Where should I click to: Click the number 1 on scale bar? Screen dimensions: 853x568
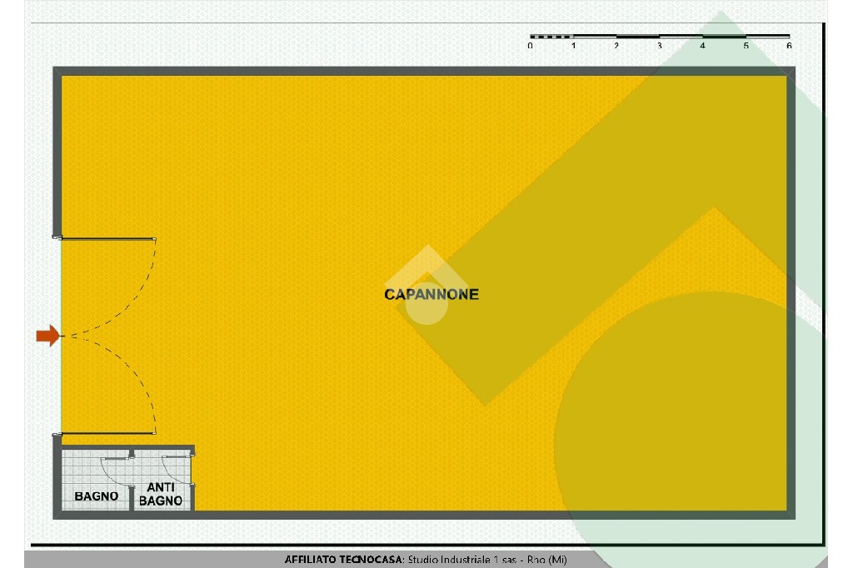pyautogui.click(x=573, y=46)
